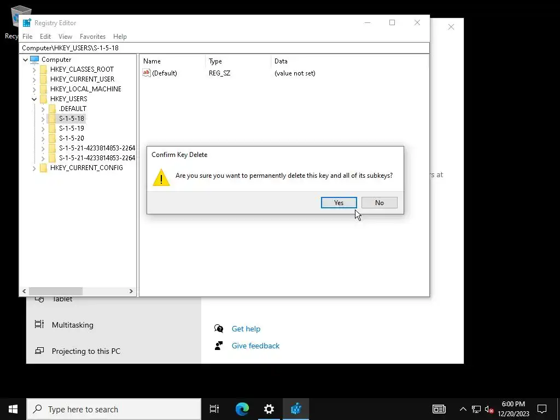The image size is (560, 420).
Task: Open the View menu
Action: (66, 37)
